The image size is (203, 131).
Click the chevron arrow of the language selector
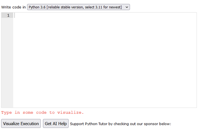[x=127, y=7]
